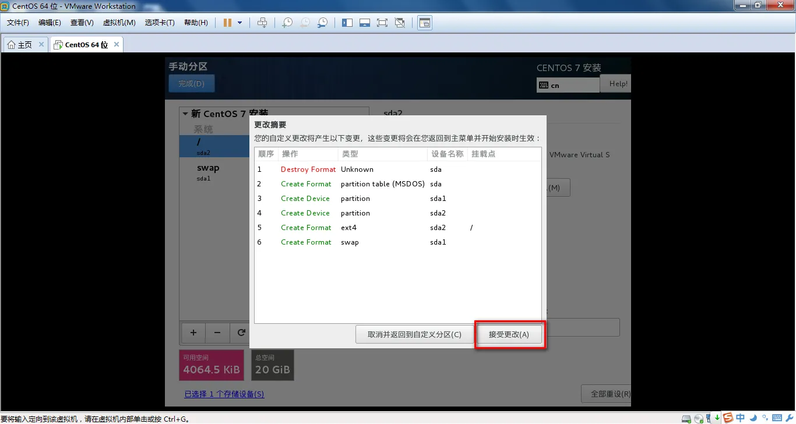Click the Unity mode toolbar icon
796x424 pixels.
coord(400,23)
